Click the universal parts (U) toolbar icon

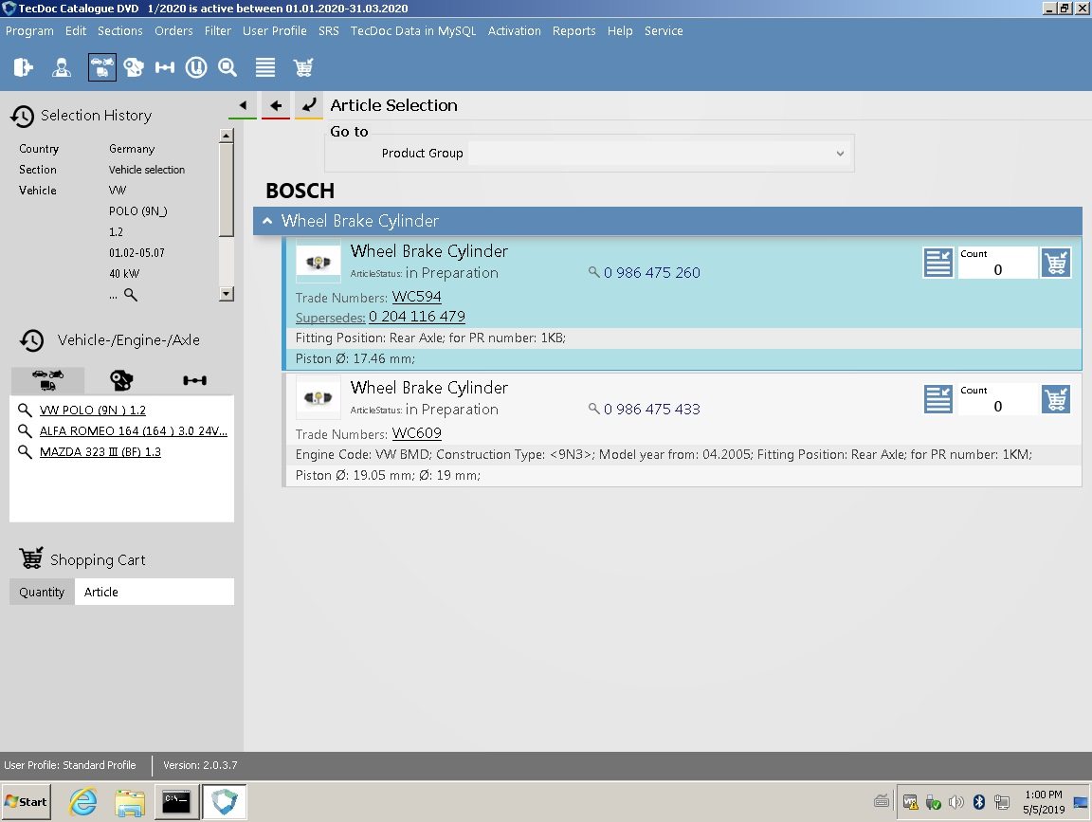click(x=195, y=67)
